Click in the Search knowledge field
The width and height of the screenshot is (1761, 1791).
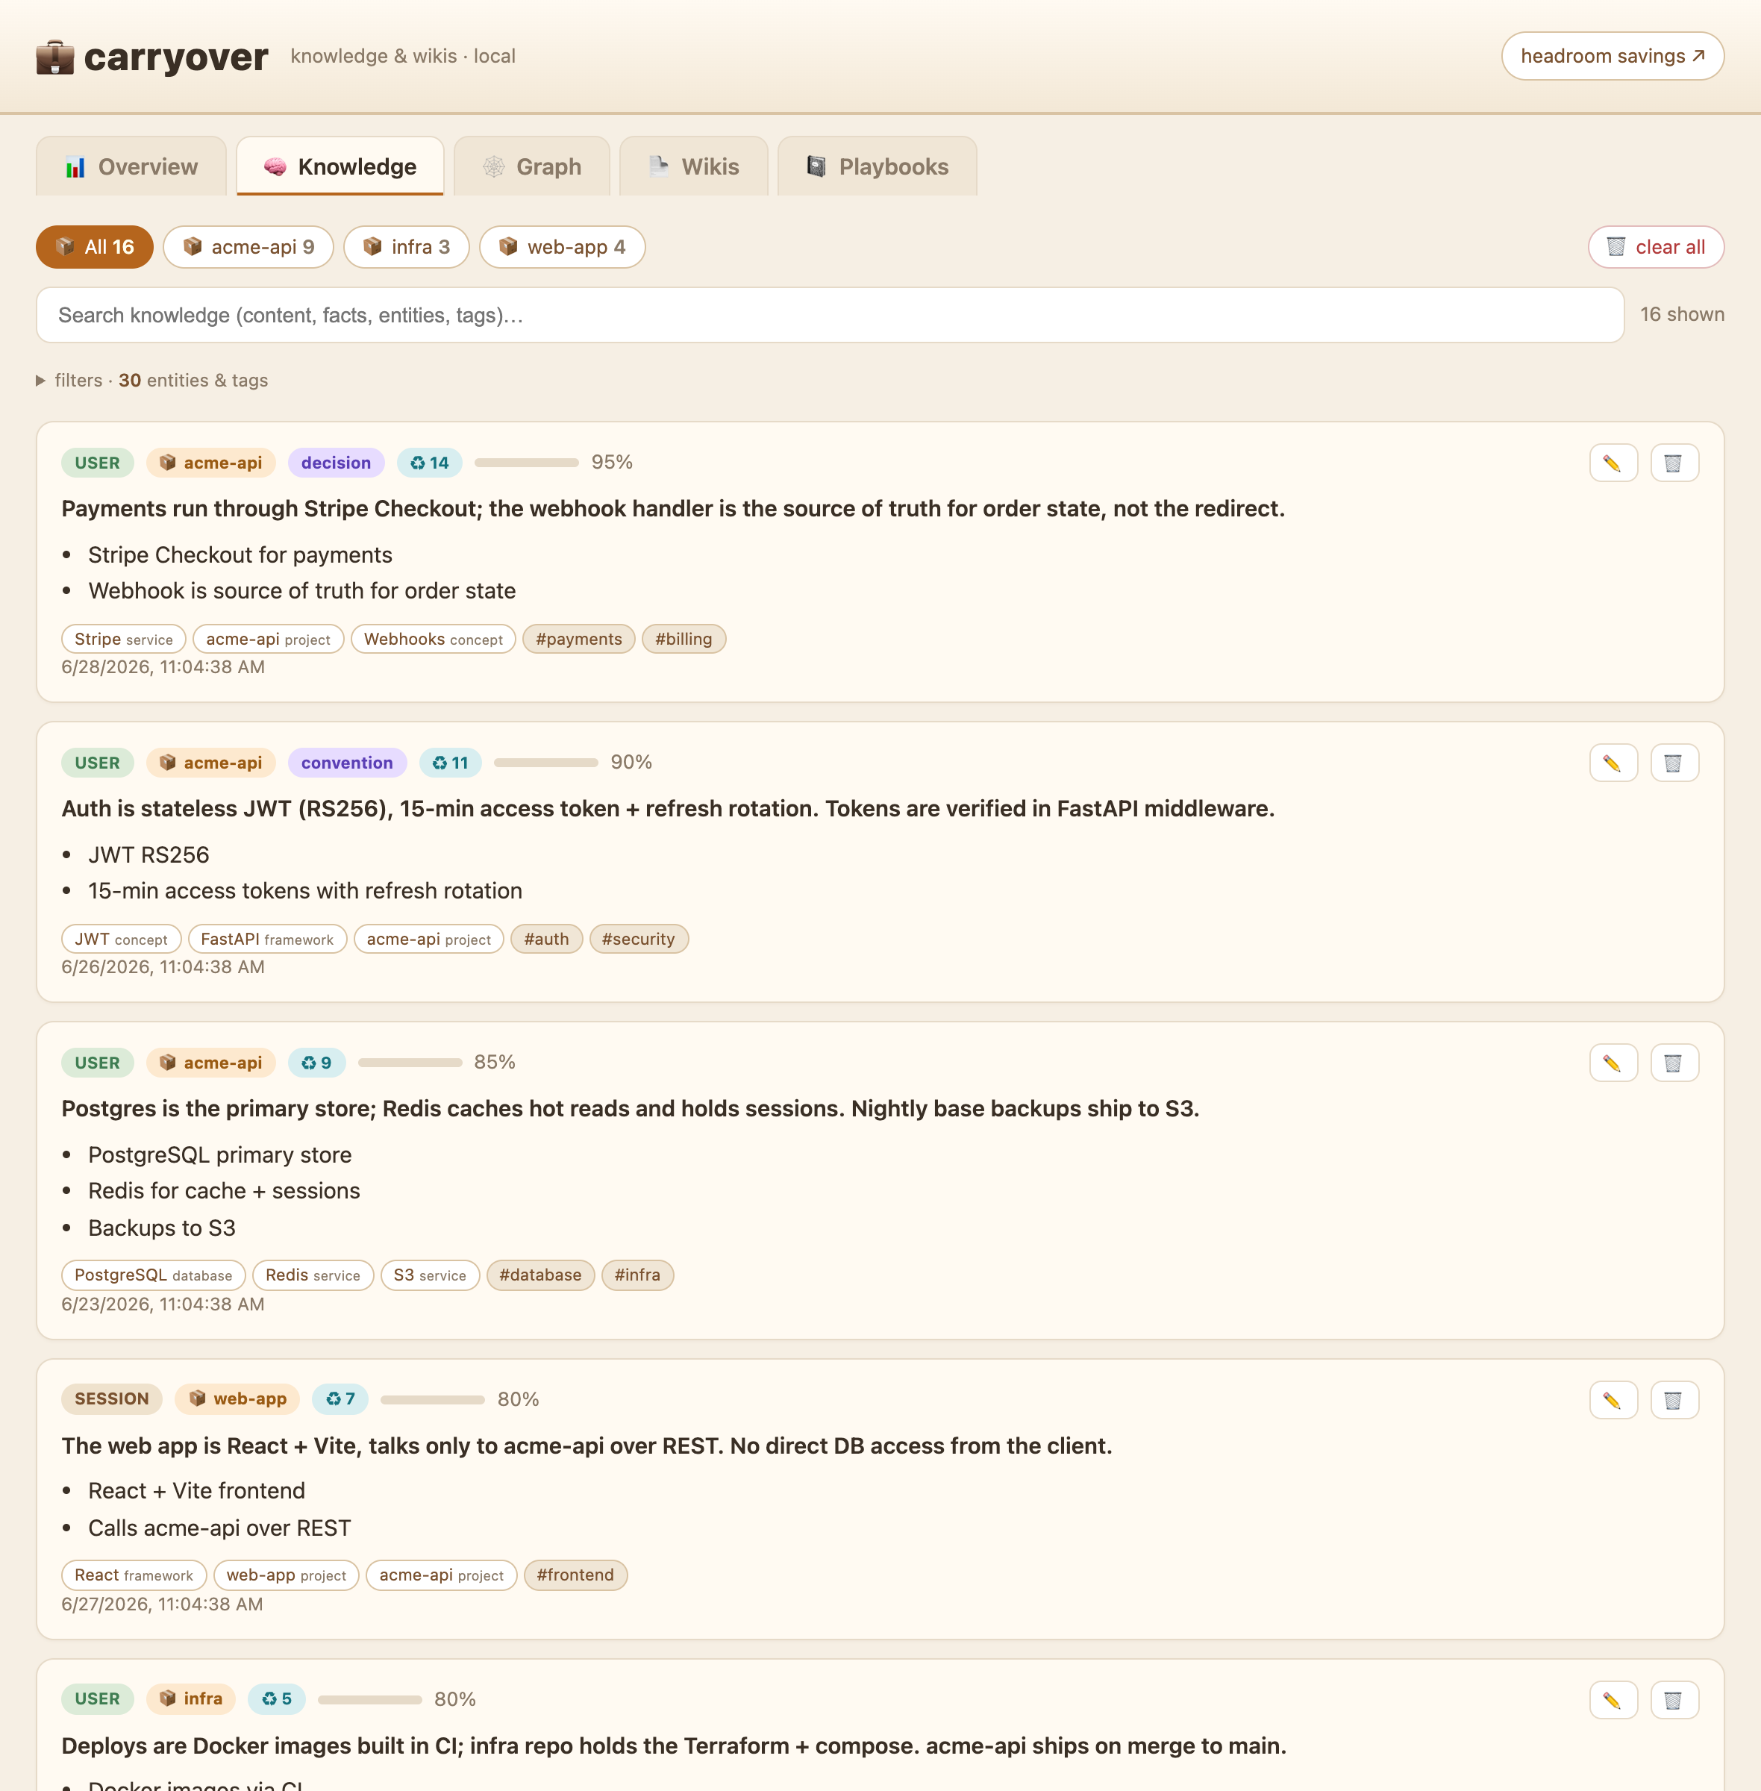tap(830, 316)
